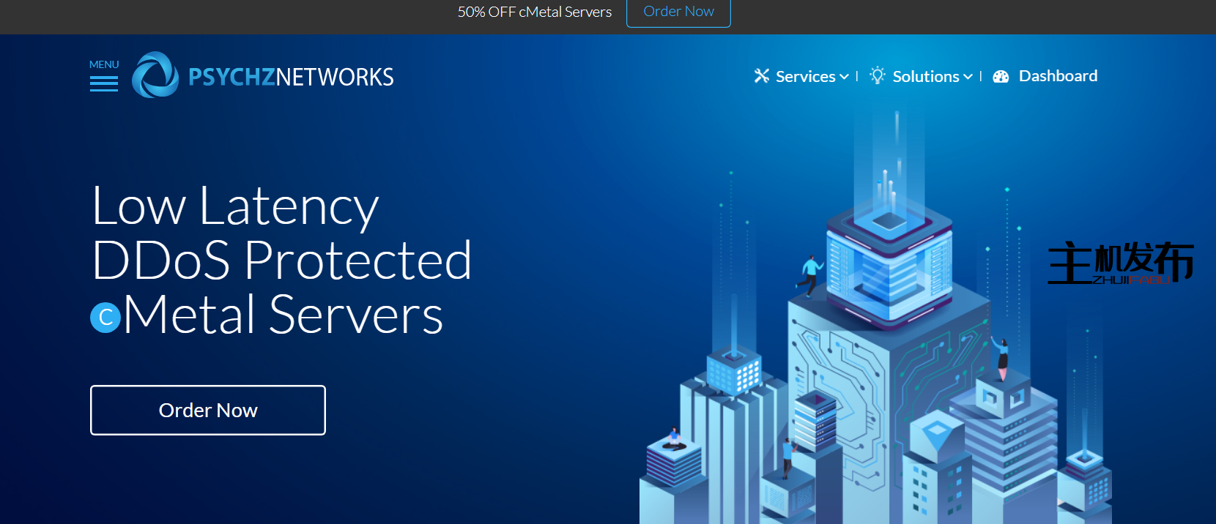Open the Services menu item
This screenshot has width=1216, height=524.
805,76
